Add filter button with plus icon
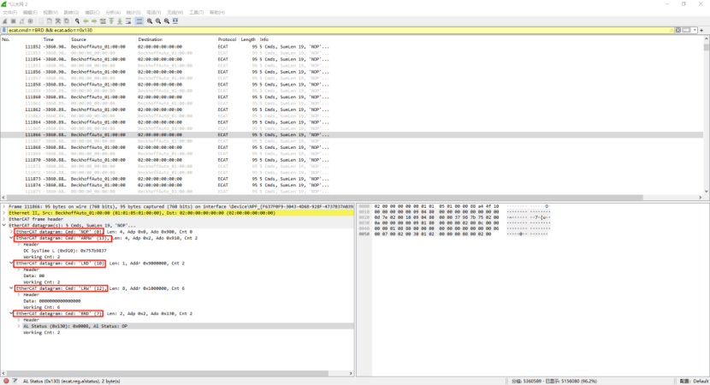The image size is (710, 385). tap(701, 30)
